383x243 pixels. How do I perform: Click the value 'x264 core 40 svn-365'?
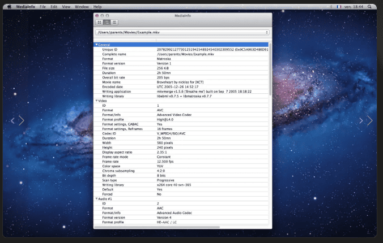click(174, 185)
